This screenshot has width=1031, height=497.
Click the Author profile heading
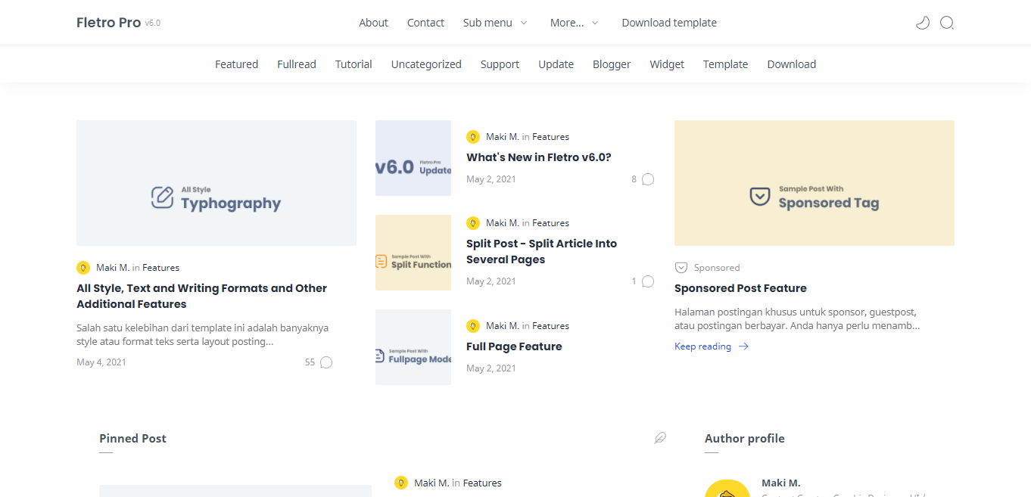click(744, 438)
